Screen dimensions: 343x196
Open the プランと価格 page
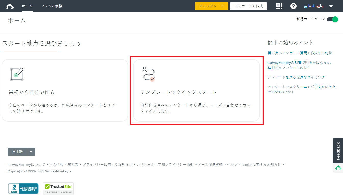[x=52, y=6]
